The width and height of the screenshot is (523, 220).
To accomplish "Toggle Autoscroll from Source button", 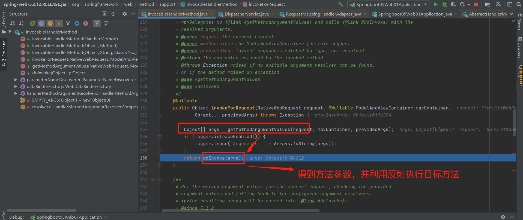I will 106,23.
